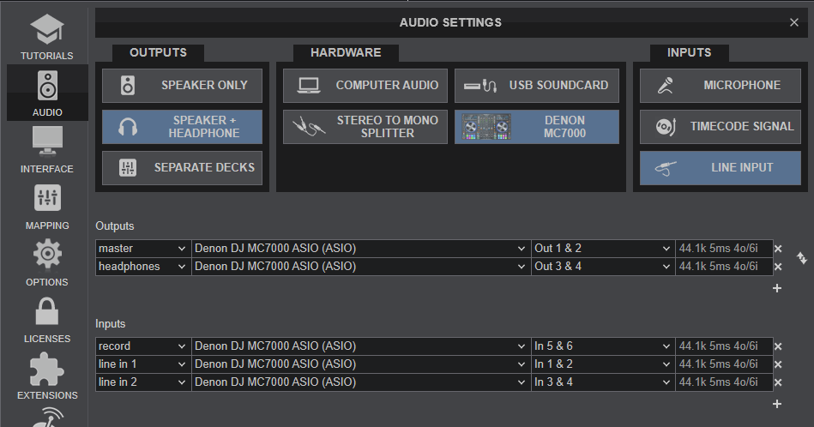Delete the record input row
Image resolution: width=814 pixels, height=427 pixels.
click(778, 346)
